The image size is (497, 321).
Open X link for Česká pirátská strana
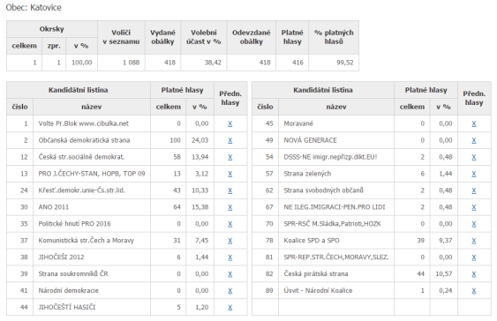(474, 274)
